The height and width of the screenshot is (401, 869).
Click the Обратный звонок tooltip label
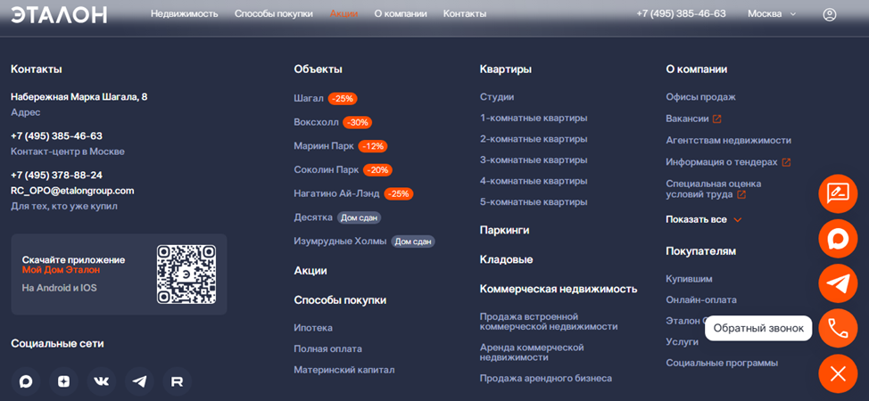[758, 329]
